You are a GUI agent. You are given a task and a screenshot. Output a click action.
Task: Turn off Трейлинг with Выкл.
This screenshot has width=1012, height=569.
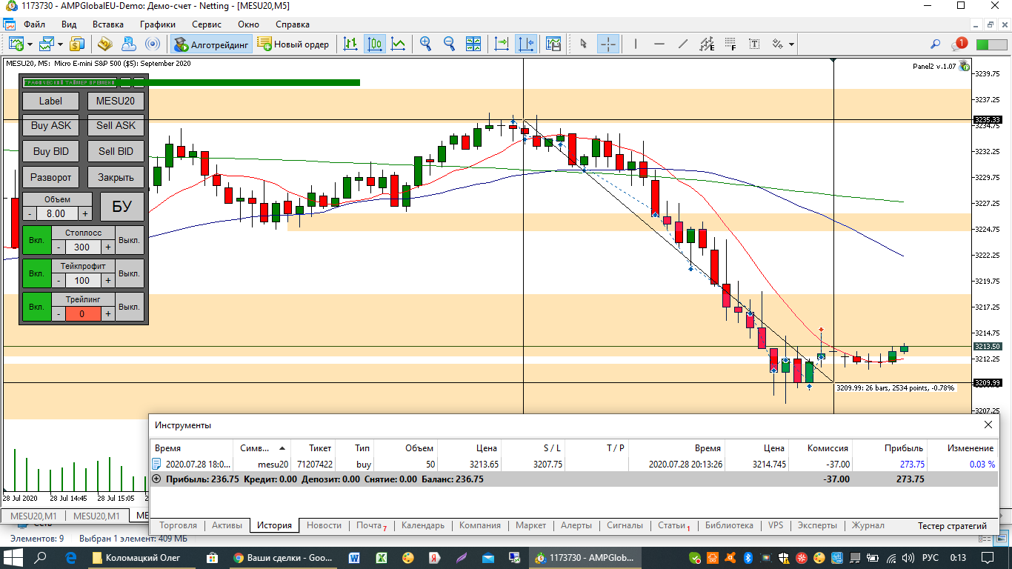tap(130, 307)
